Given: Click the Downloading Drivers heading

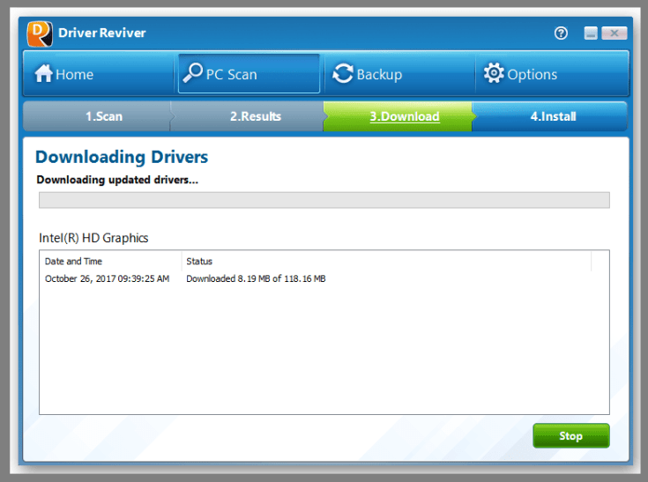Looking at the screenshot, I should tap(122, 157).
